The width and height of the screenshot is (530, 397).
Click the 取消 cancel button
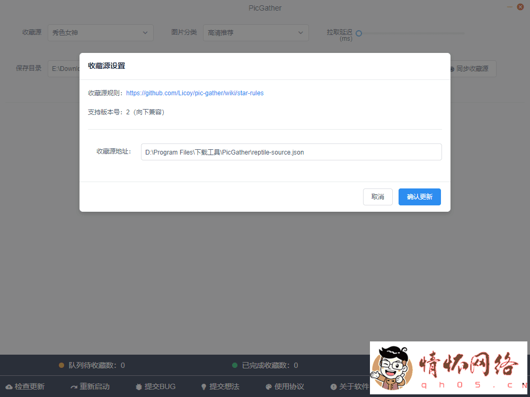pyautogui.click(x=377, y=197)
